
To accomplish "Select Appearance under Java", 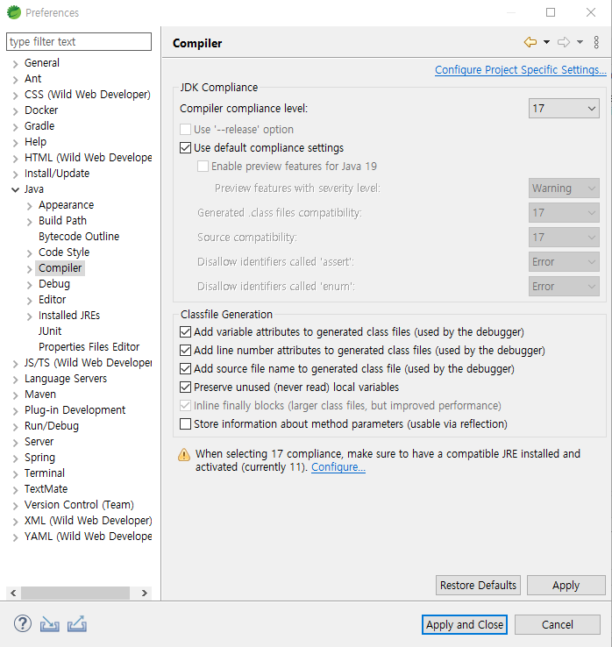I will click(x=66, y=204).
